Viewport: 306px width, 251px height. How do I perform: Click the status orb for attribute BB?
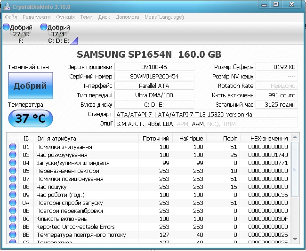pos(13,227)
